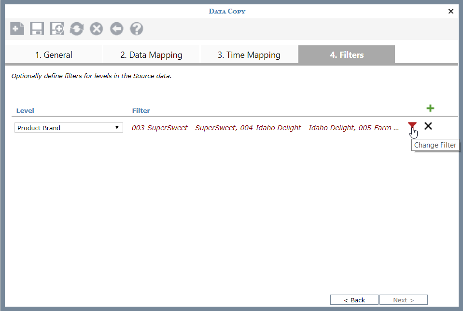Select the 4. Filters tab
Image resolution: width=463 pixels, height=311 pixels.
347,55
